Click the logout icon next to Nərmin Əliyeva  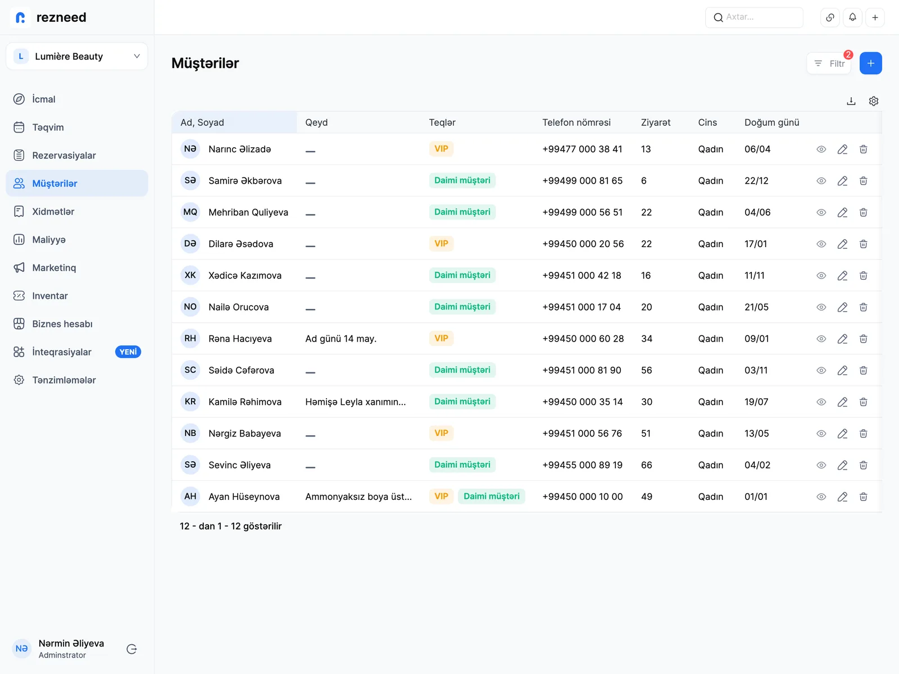click(132, 649)
